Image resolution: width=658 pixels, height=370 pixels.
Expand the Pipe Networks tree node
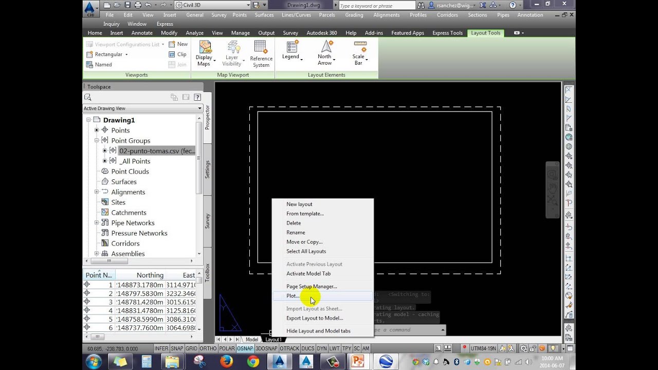tap(96, 223)
